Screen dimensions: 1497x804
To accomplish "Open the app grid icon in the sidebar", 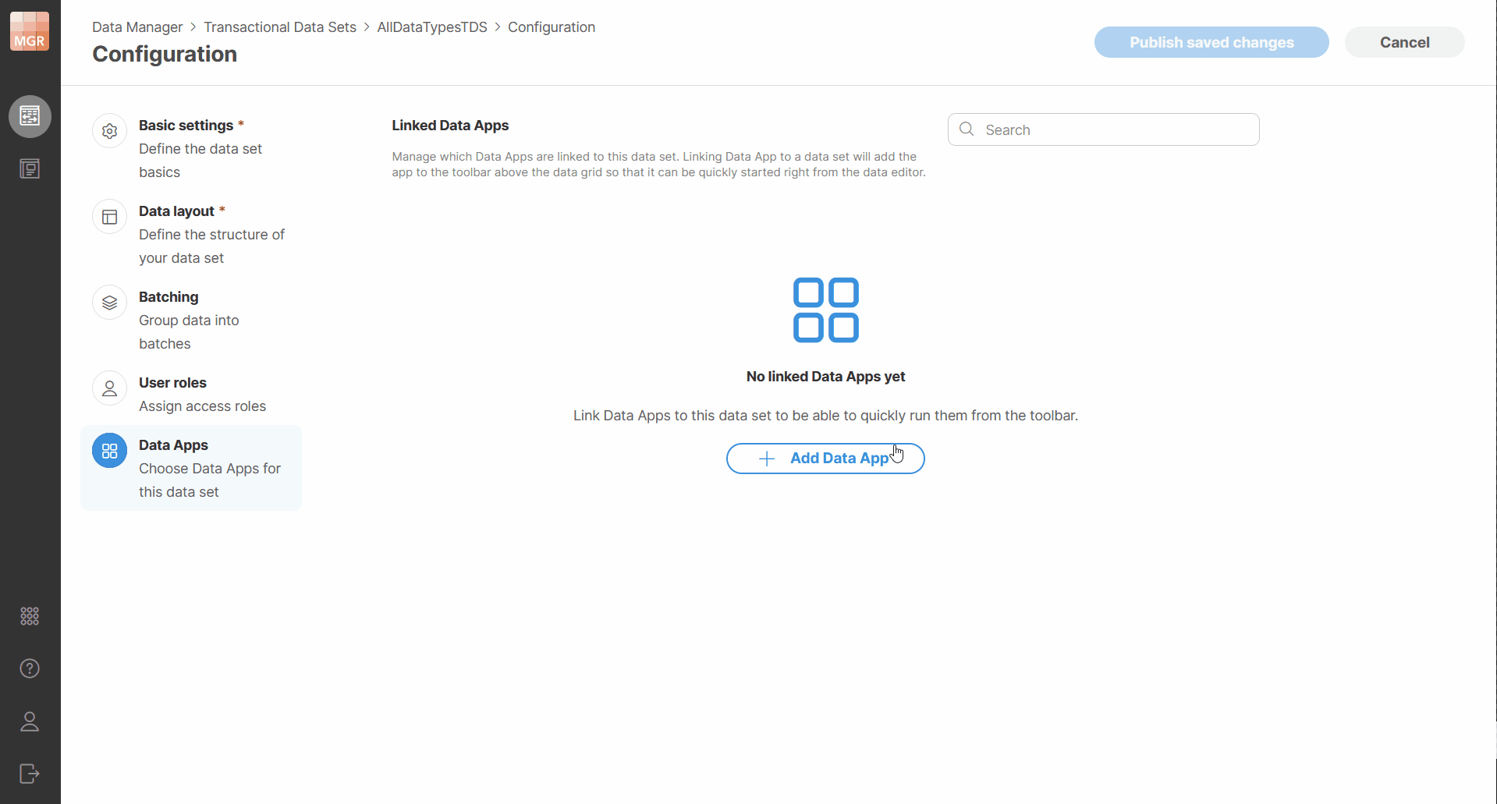I will point(29,615).
